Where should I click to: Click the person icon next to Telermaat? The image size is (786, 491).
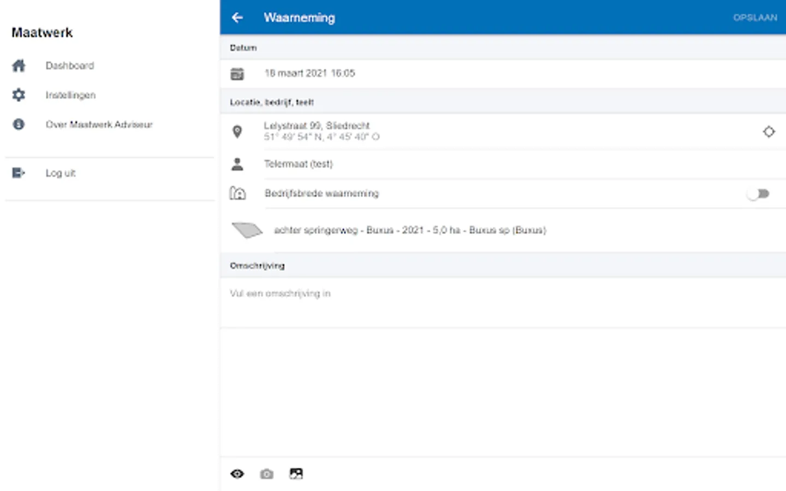(237, 164)
